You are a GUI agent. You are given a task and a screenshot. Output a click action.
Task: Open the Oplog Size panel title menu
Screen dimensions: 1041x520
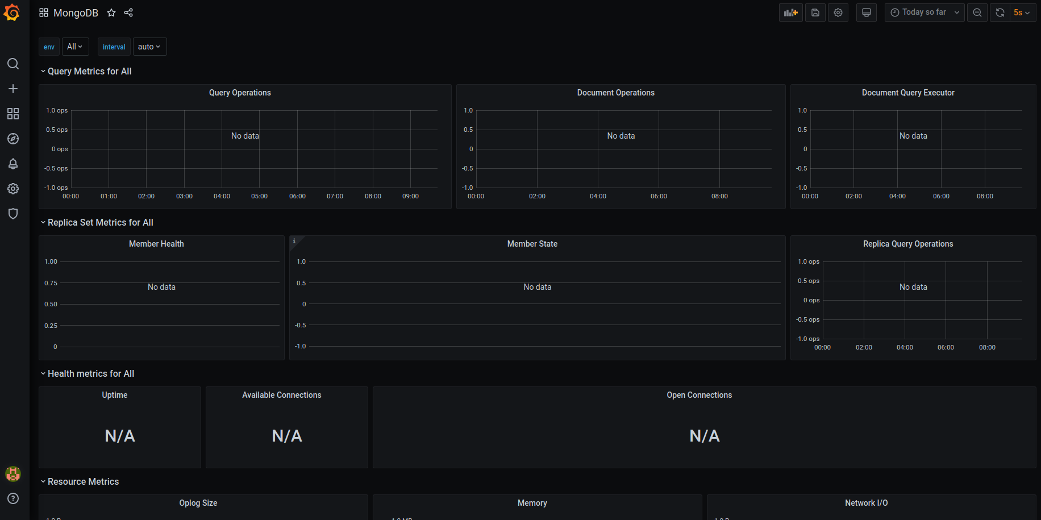(198, 503)
